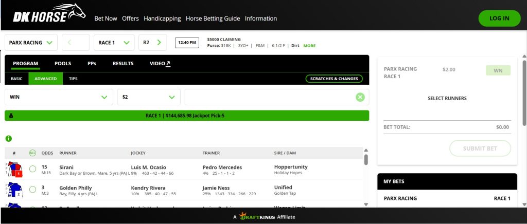Open Offers menu item

[130, 18]
